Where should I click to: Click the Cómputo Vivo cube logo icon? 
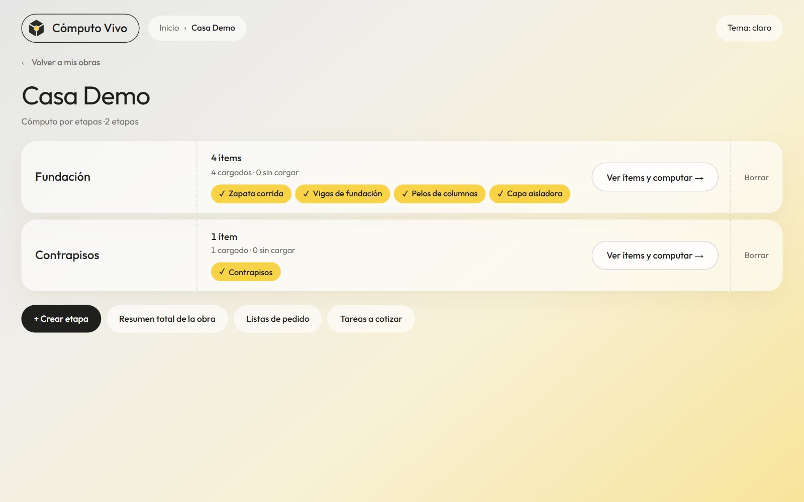point(36,28)
